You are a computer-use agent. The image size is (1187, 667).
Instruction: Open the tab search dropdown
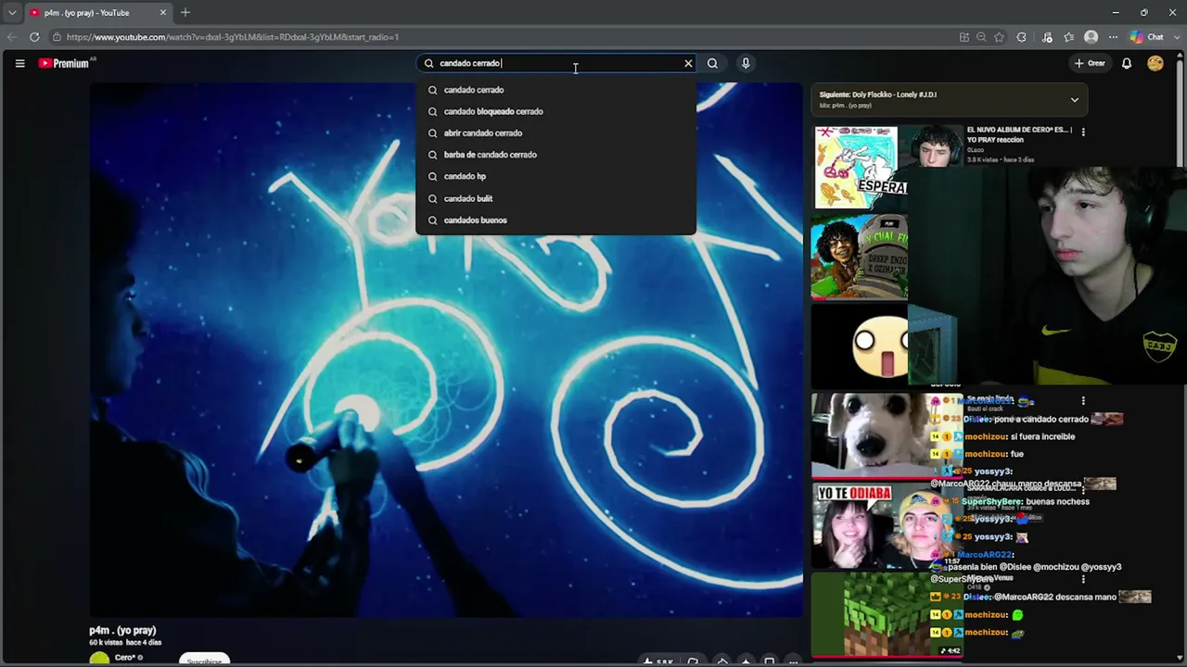coord(11,12)
